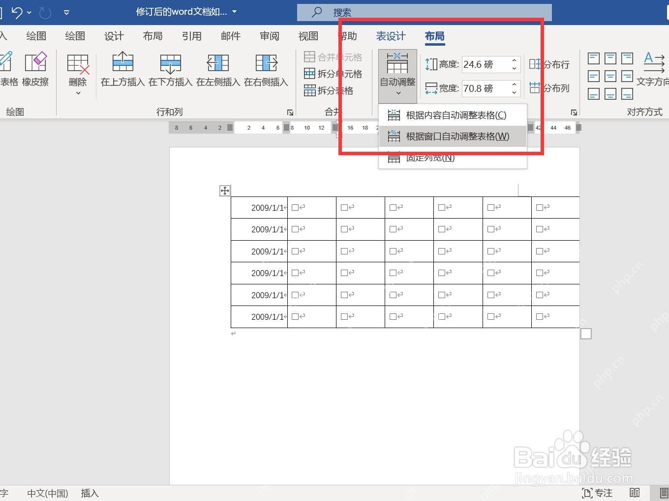Click 拆分单元格 to split cells
Viewport: 669px width, 501px height.
click(x=333, y=74)
